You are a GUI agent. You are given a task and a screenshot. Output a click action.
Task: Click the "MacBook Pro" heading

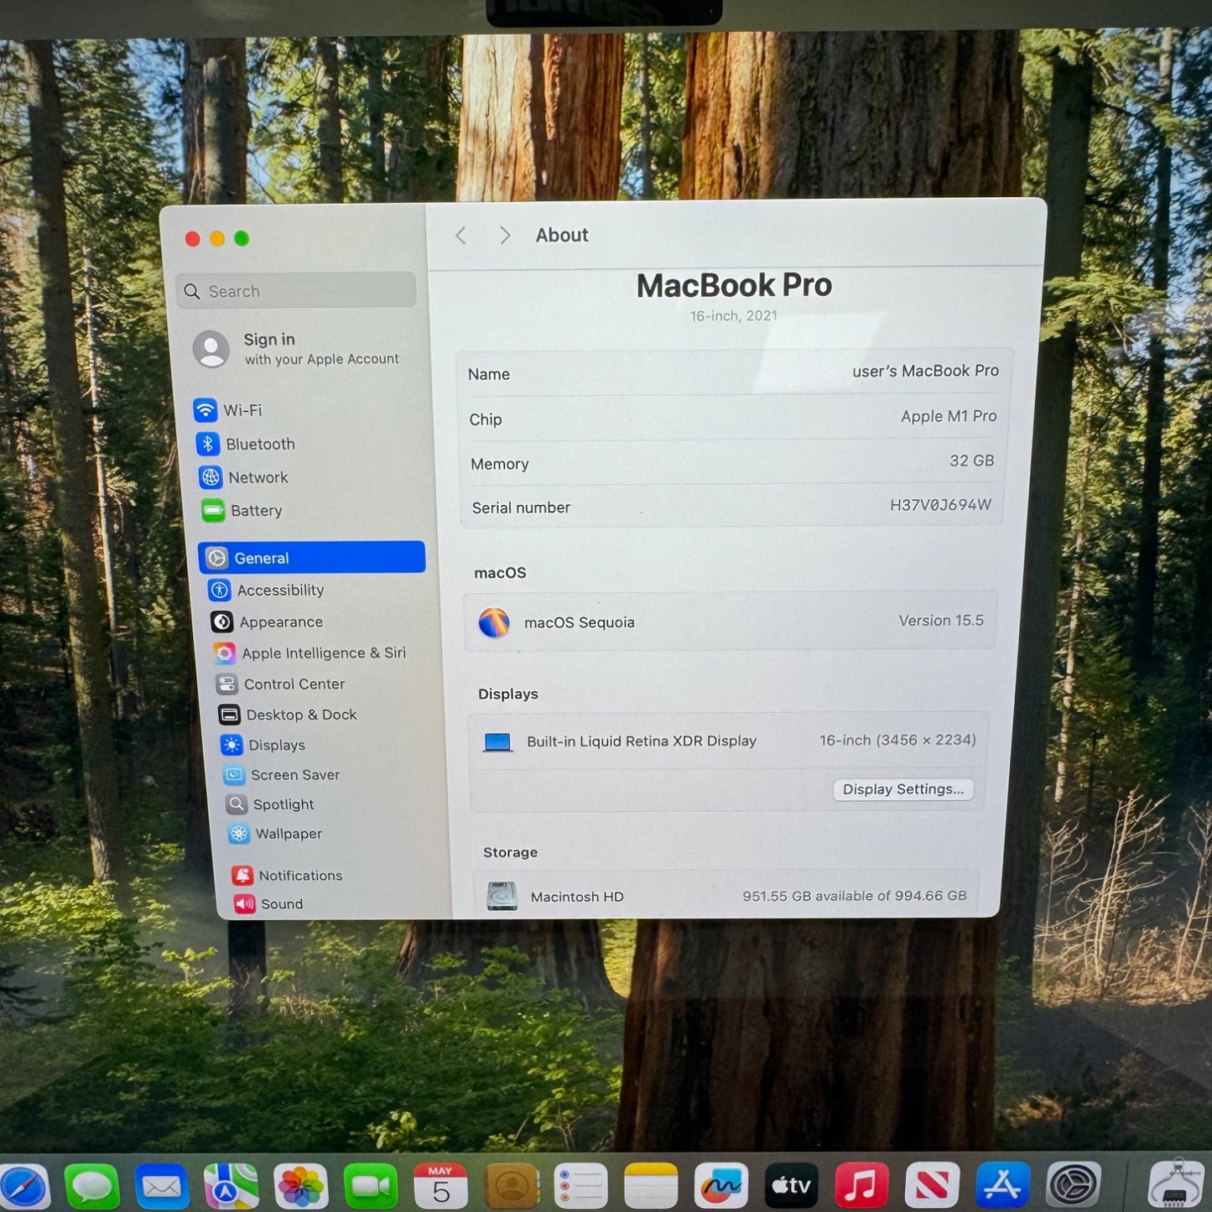tap(734, 285)
